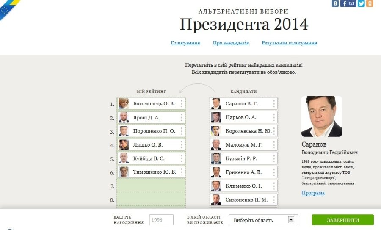Click the VKontakte share icon
Viewport: 381px width, 230px height.
click(x=335, y=3)
